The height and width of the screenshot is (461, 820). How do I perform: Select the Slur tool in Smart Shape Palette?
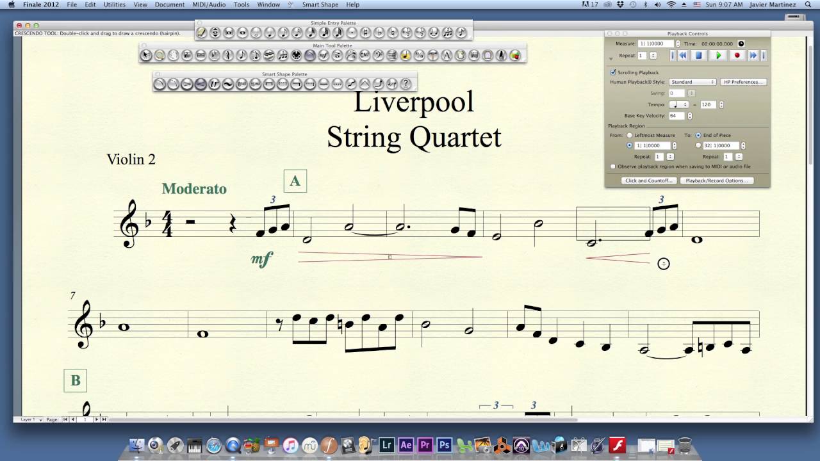click(160, 84)
